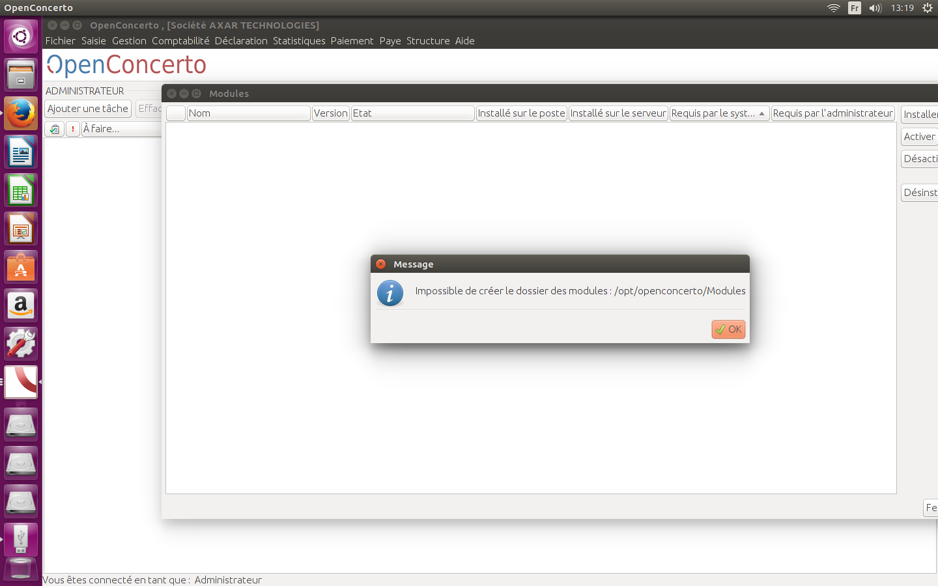Screen dimensions: 938x586
Task: Click the clock showing 13:19
Action: pos(902,8)
